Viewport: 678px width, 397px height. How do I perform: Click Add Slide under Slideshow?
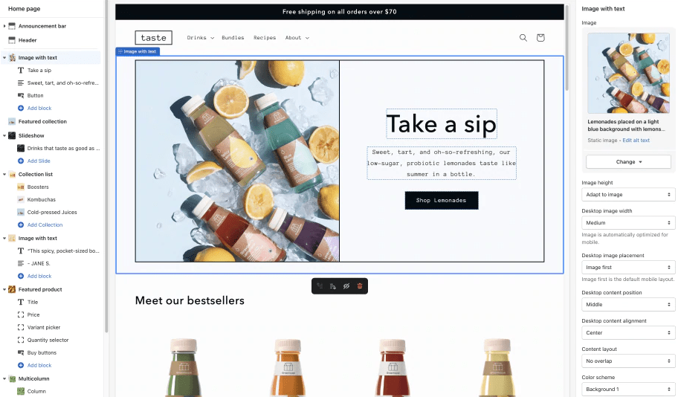coord(39,161)
